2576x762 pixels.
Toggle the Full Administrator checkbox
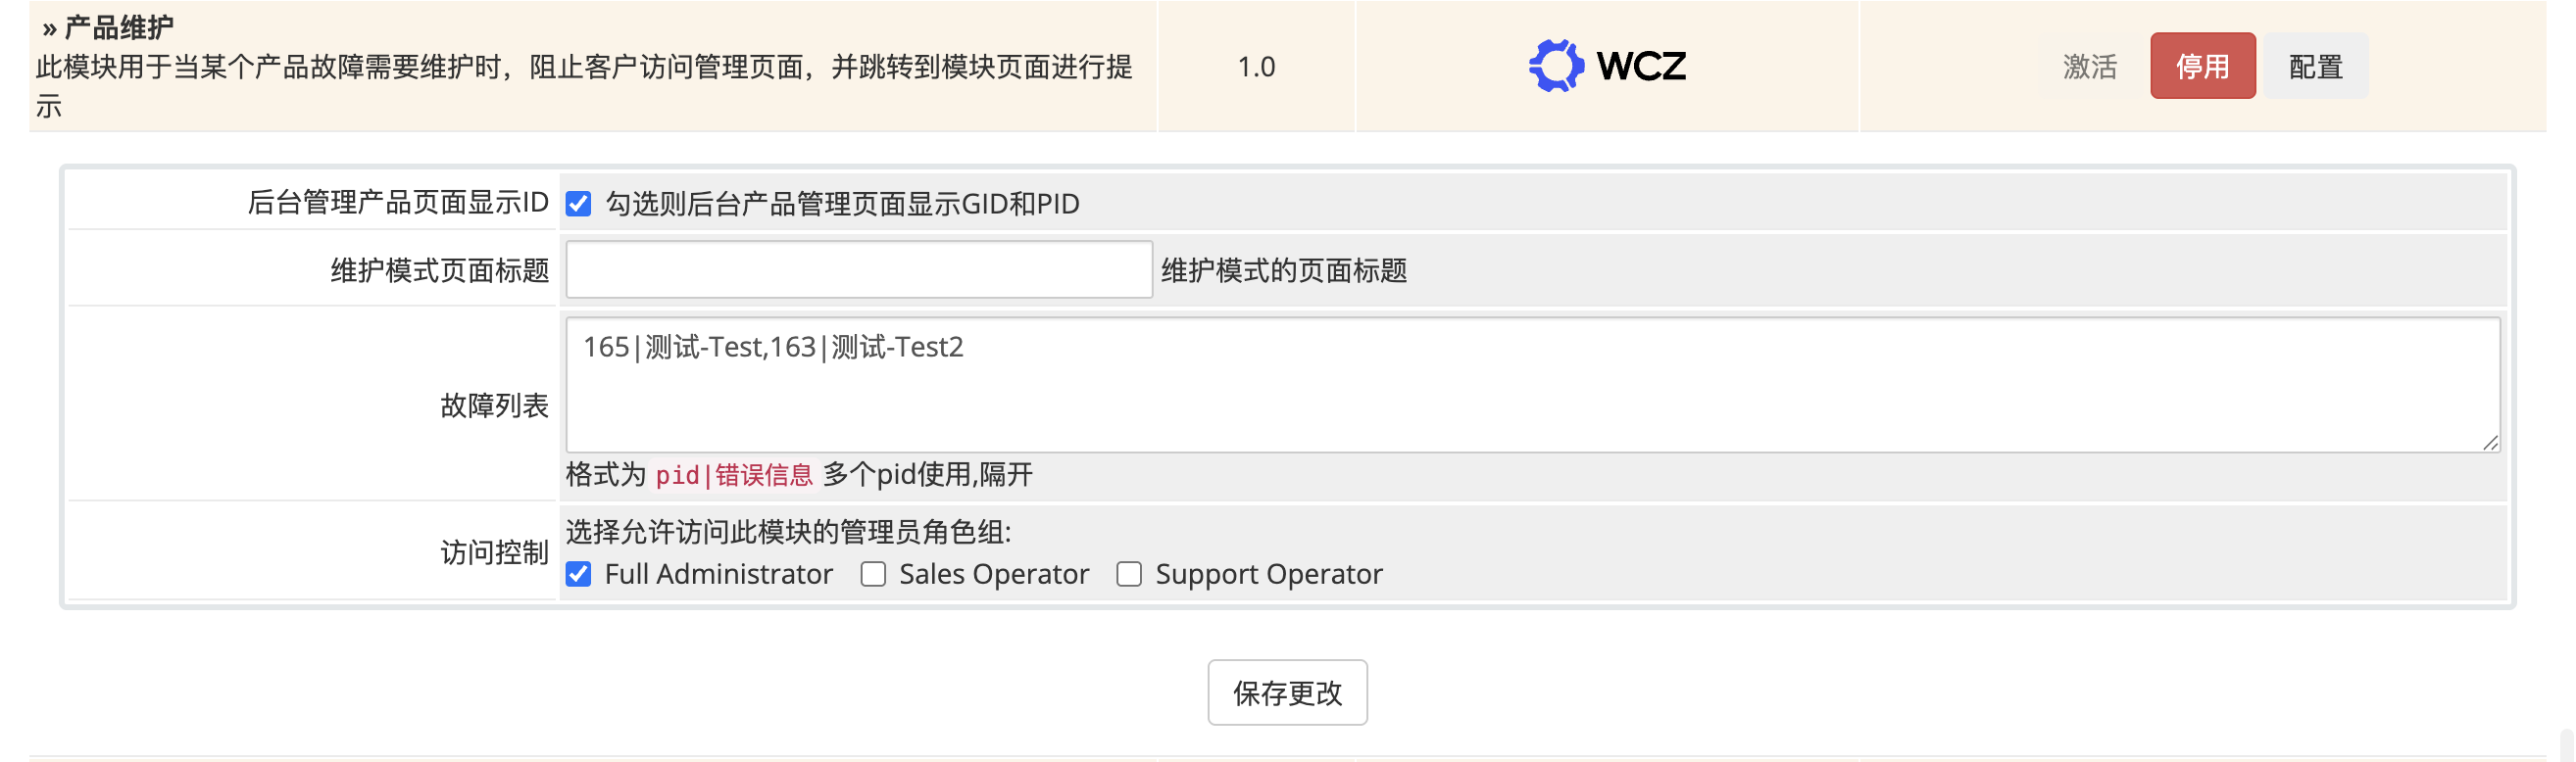579,574
